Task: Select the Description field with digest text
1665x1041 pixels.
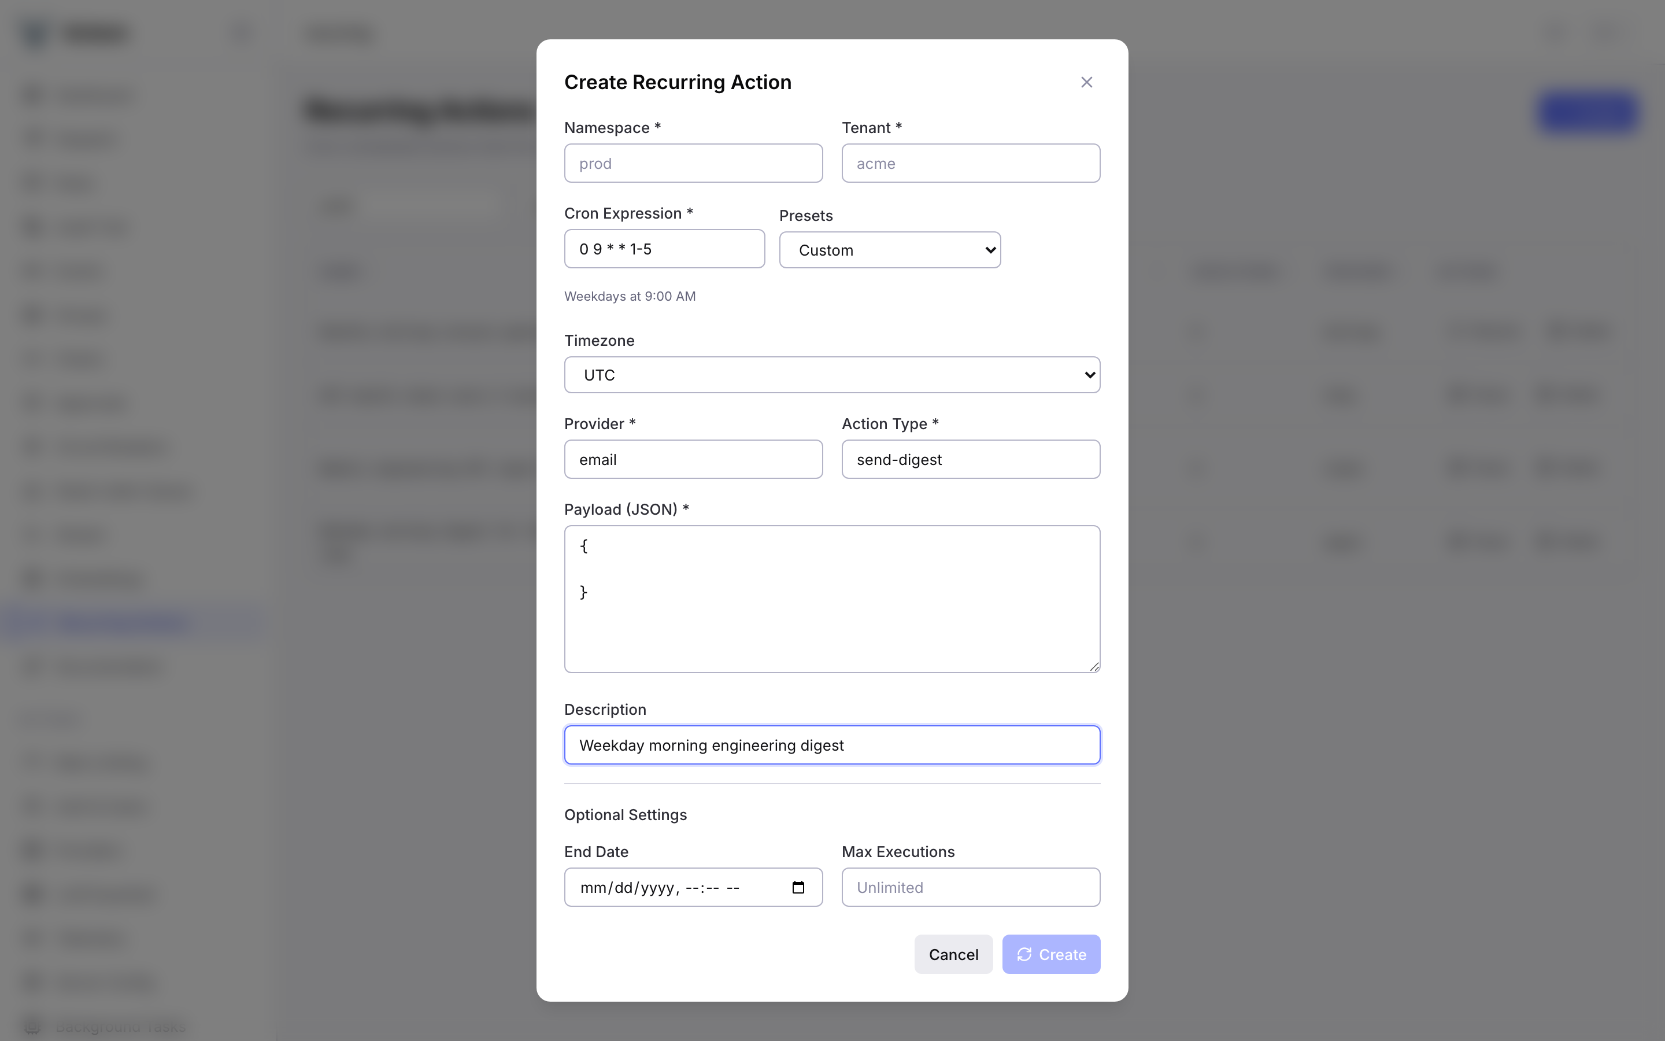Action: [x=832, y=744]
